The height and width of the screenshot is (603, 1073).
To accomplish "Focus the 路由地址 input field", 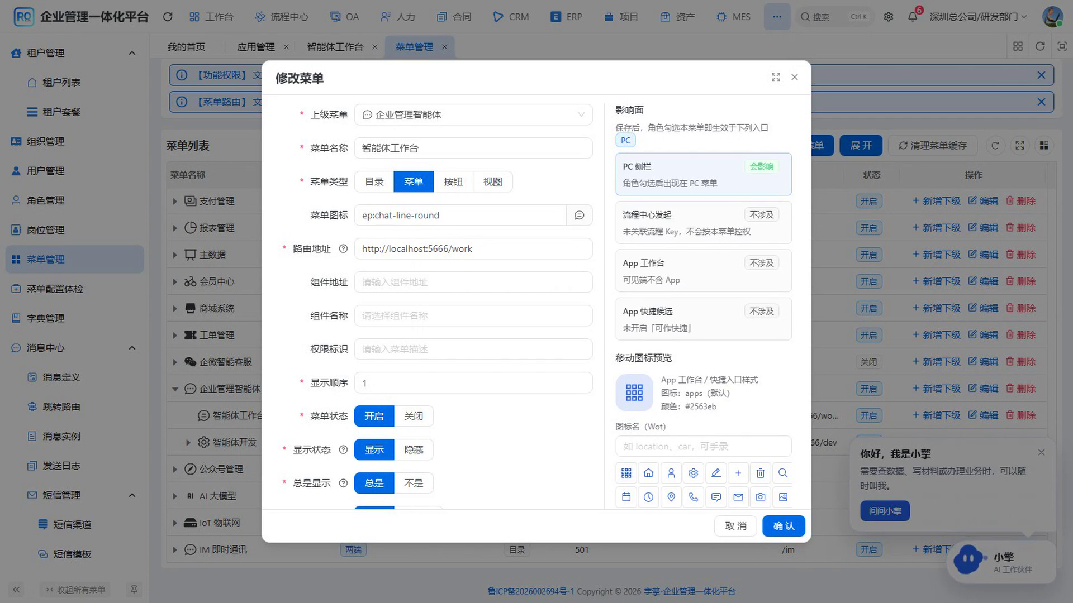I will click(473, 249).
